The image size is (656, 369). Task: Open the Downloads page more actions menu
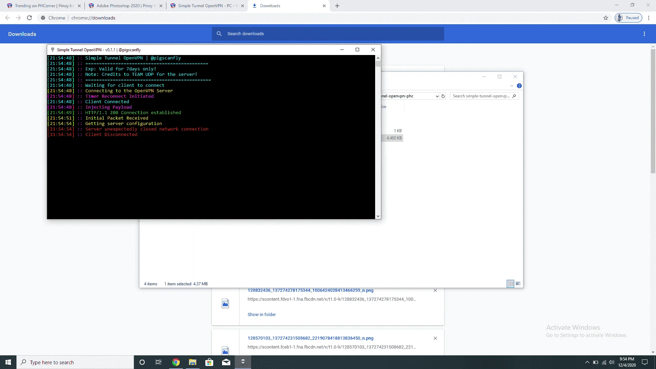point(644,34)
